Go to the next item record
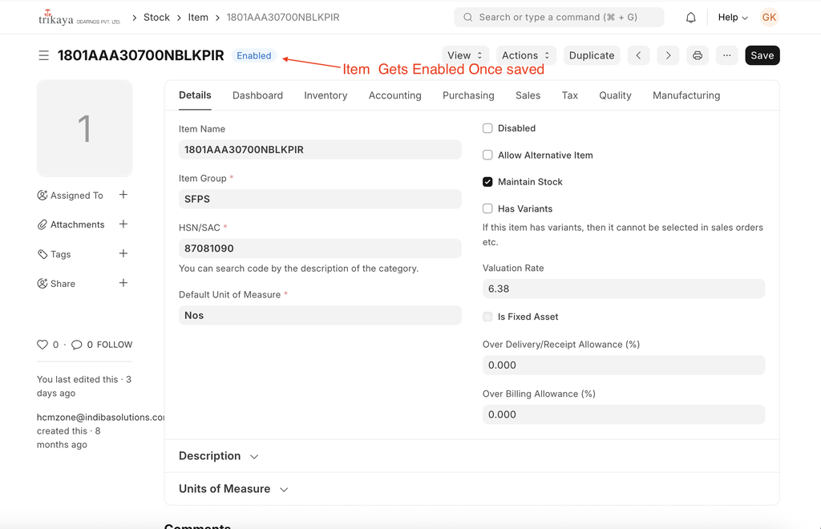 pyautogui.click(x=668, y=55)
